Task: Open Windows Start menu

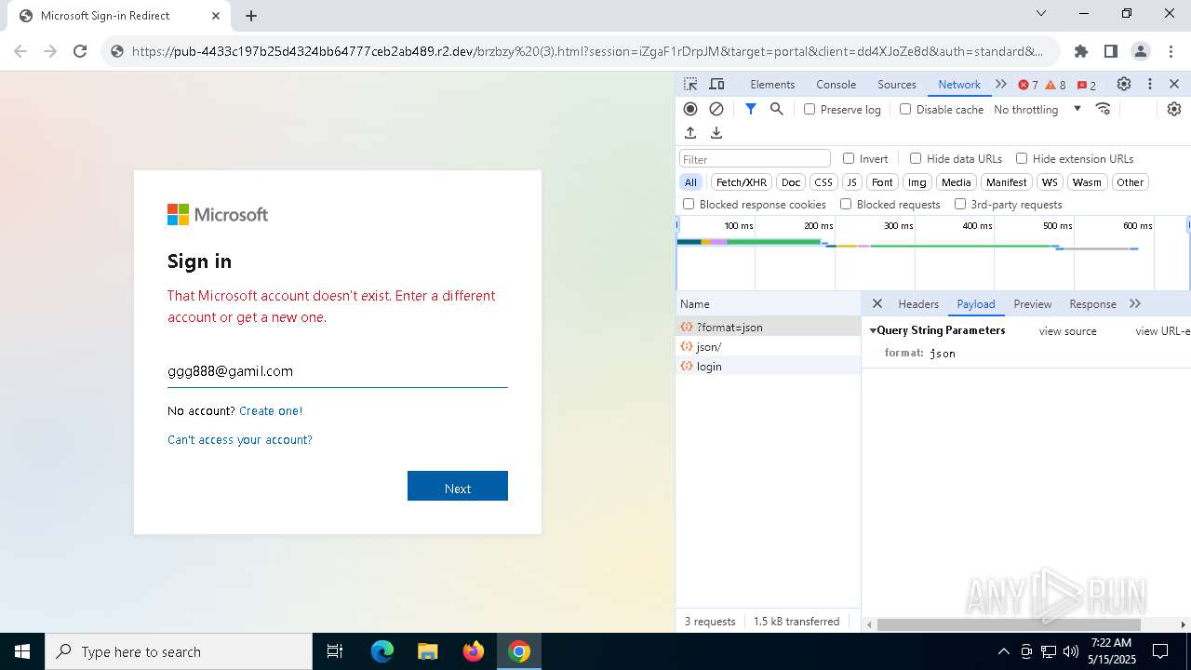Action: [x=22, y=651]
